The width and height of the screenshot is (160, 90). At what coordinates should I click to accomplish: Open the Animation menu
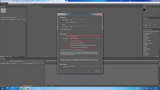pyautogui.click(x=22, y=3)
